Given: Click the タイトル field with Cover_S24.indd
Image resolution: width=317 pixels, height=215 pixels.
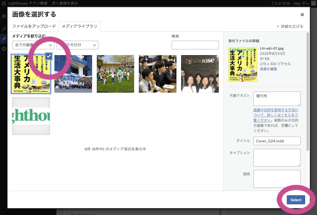Looking at the screenshot, I should [277, 141].
